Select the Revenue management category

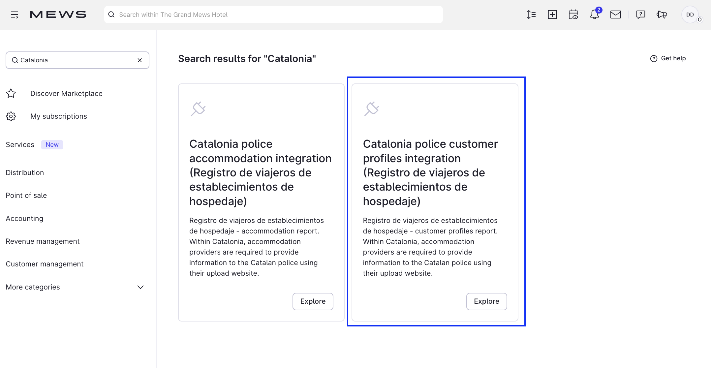(43, 241)
